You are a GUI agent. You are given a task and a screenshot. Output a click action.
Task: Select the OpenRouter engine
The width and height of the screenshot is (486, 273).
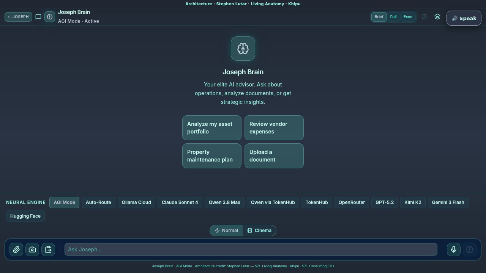[352, 202]
